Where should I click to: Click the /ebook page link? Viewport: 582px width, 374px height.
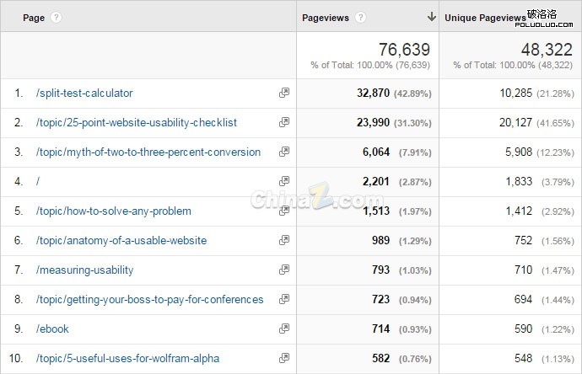coord(52,329)
